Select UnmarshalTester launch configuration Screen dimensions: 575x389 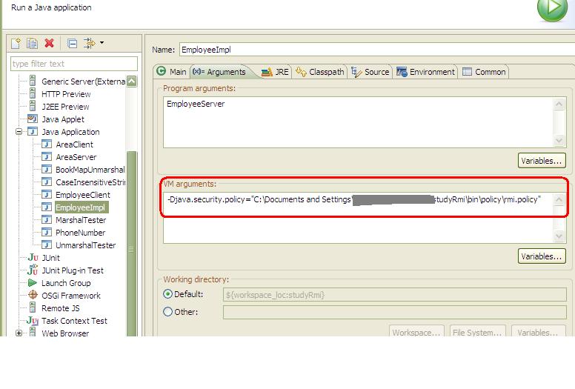[85, 245]
